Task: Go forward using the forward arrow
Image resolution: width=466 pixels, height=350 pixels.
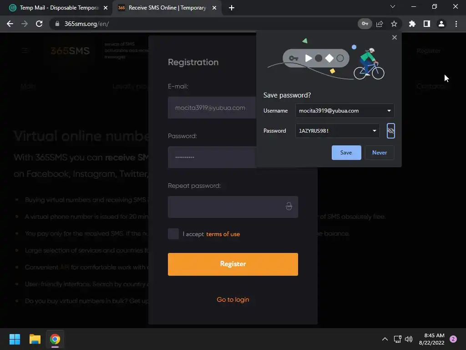Action: pos(25,24)
